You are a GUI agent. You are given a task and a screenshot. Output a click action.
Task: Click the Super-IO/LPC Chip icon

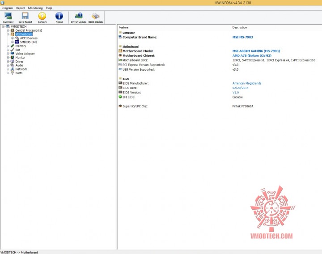pos(120,106)
